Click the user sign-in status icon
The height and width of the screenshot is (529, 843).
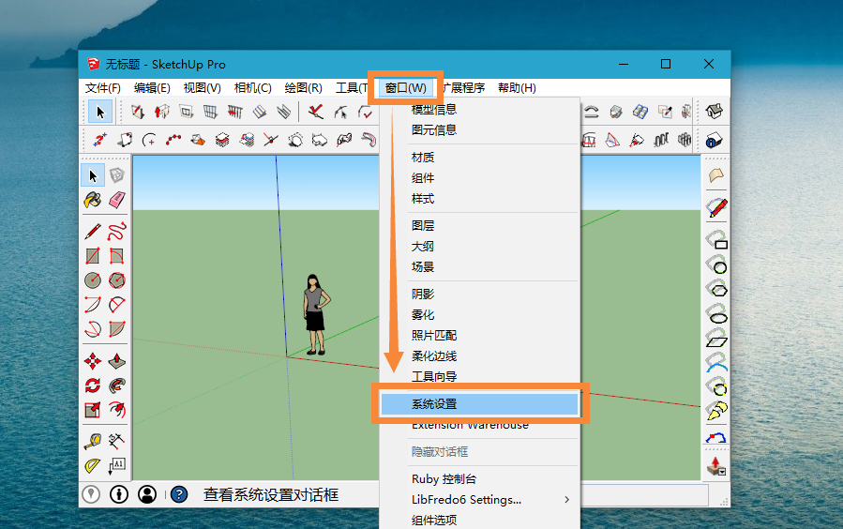click(x=147, y=494)
